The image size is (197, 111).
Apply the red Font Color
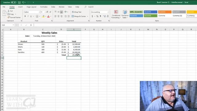coord(48,16)
